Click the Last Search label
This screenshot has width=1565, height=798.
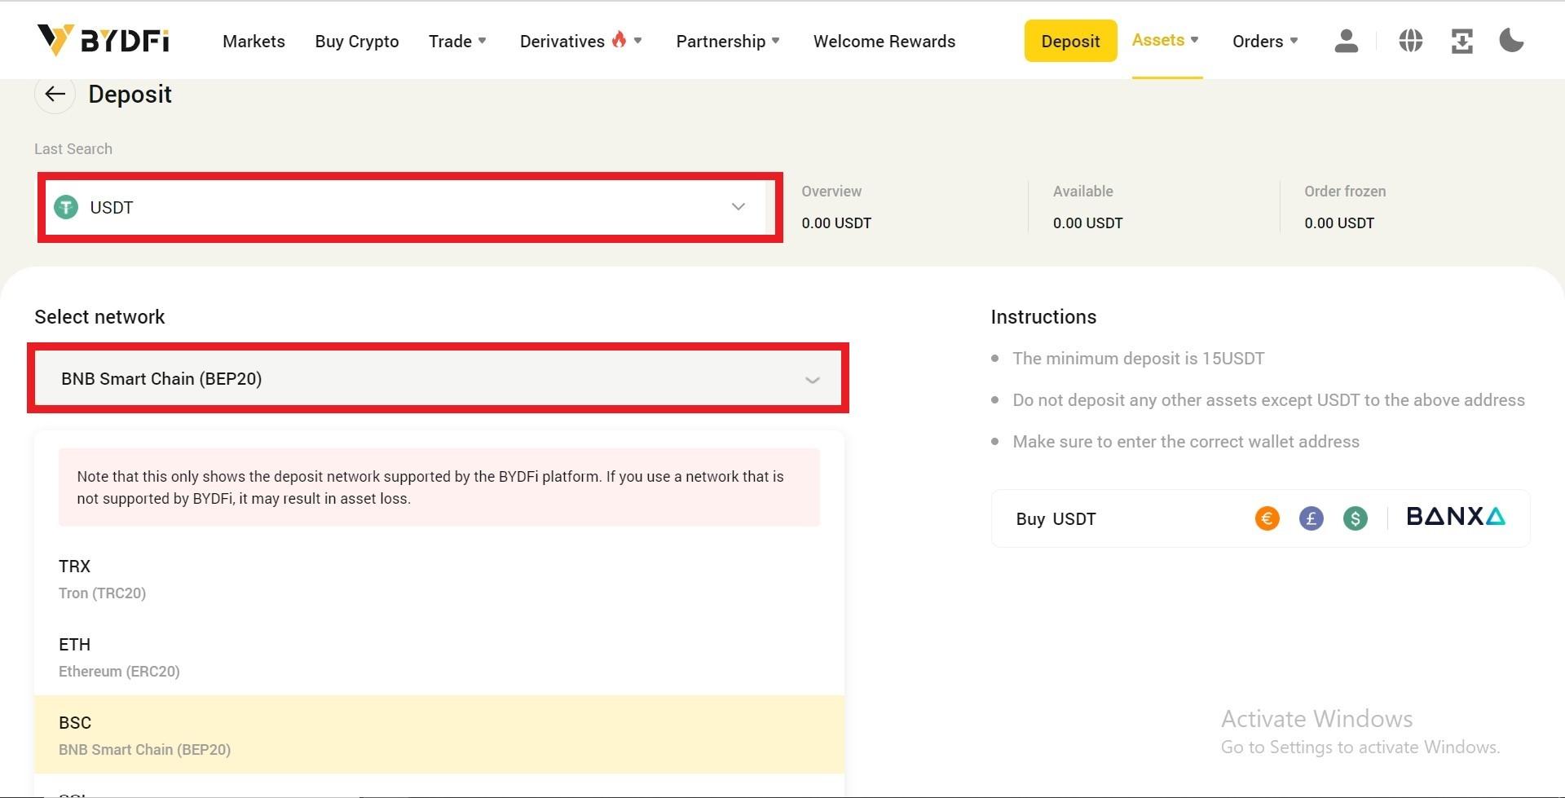point(73,149)
